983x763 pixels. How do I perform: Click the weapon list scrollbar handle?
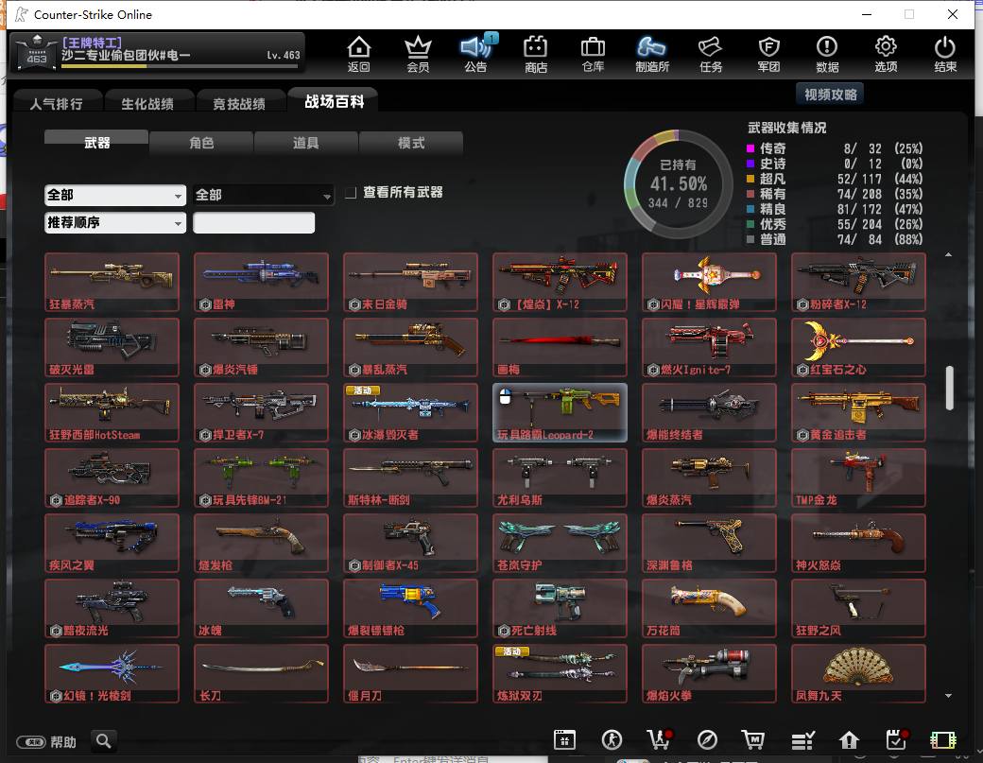(x=949, y=388)
